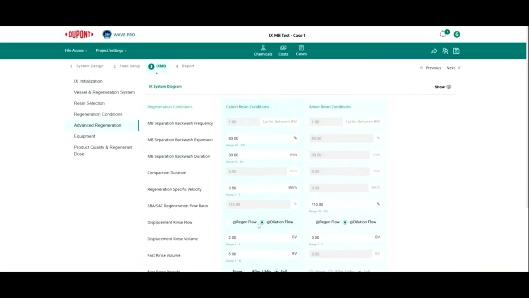Click the 'Cation Resin Conditions' column header
Screen dimensions: 529x298
pyautogui.click(x=247, y=107)
